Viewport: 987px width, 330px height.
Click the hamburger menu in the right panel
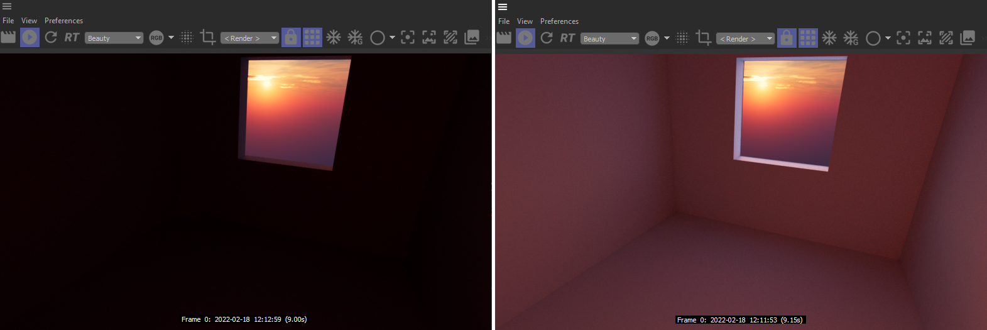pos(503,7)
